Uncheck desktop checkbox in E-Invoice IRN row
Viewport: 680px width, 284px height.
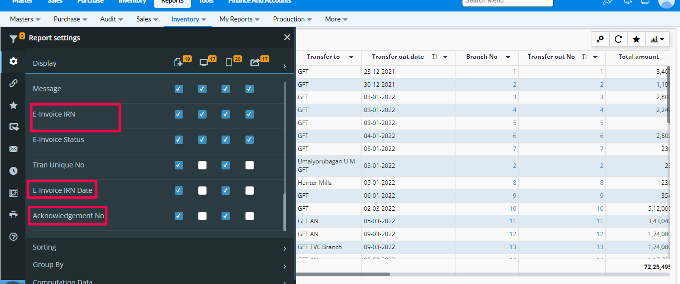tap(202, 114)
